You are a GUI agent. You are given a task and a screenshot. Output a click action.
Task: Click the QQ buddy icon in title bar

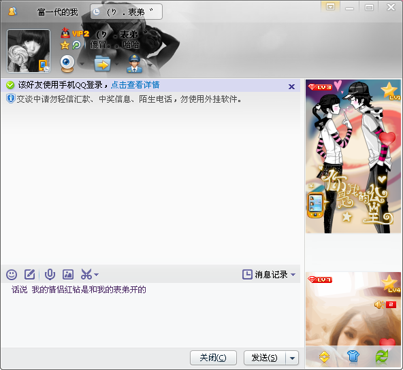(x=12, y=12)
